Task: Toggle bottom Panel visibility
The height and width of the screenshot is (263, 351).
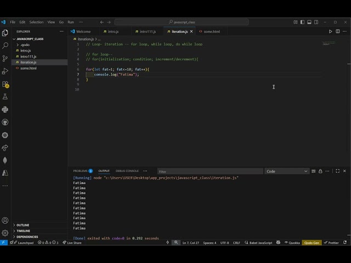Action: point(309,22)
